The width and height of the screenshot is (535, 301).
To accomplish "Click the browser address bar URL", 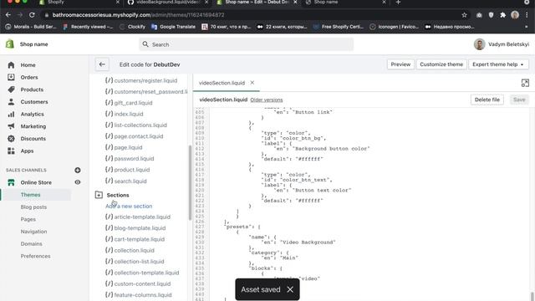I will 138,15.
